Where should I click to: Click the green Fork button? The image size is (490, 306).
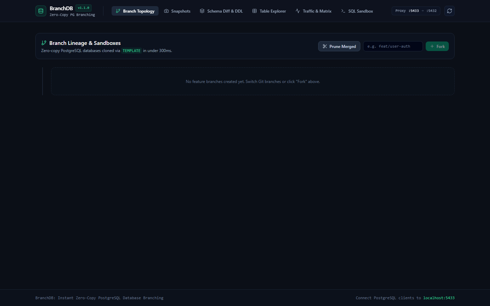[x=437, y=46]
